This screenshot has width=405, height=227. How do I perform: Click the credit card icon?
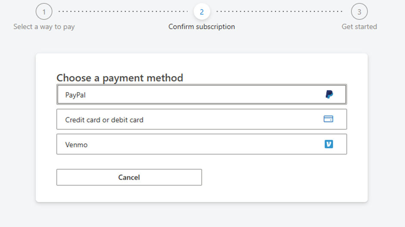click(328, 119)
